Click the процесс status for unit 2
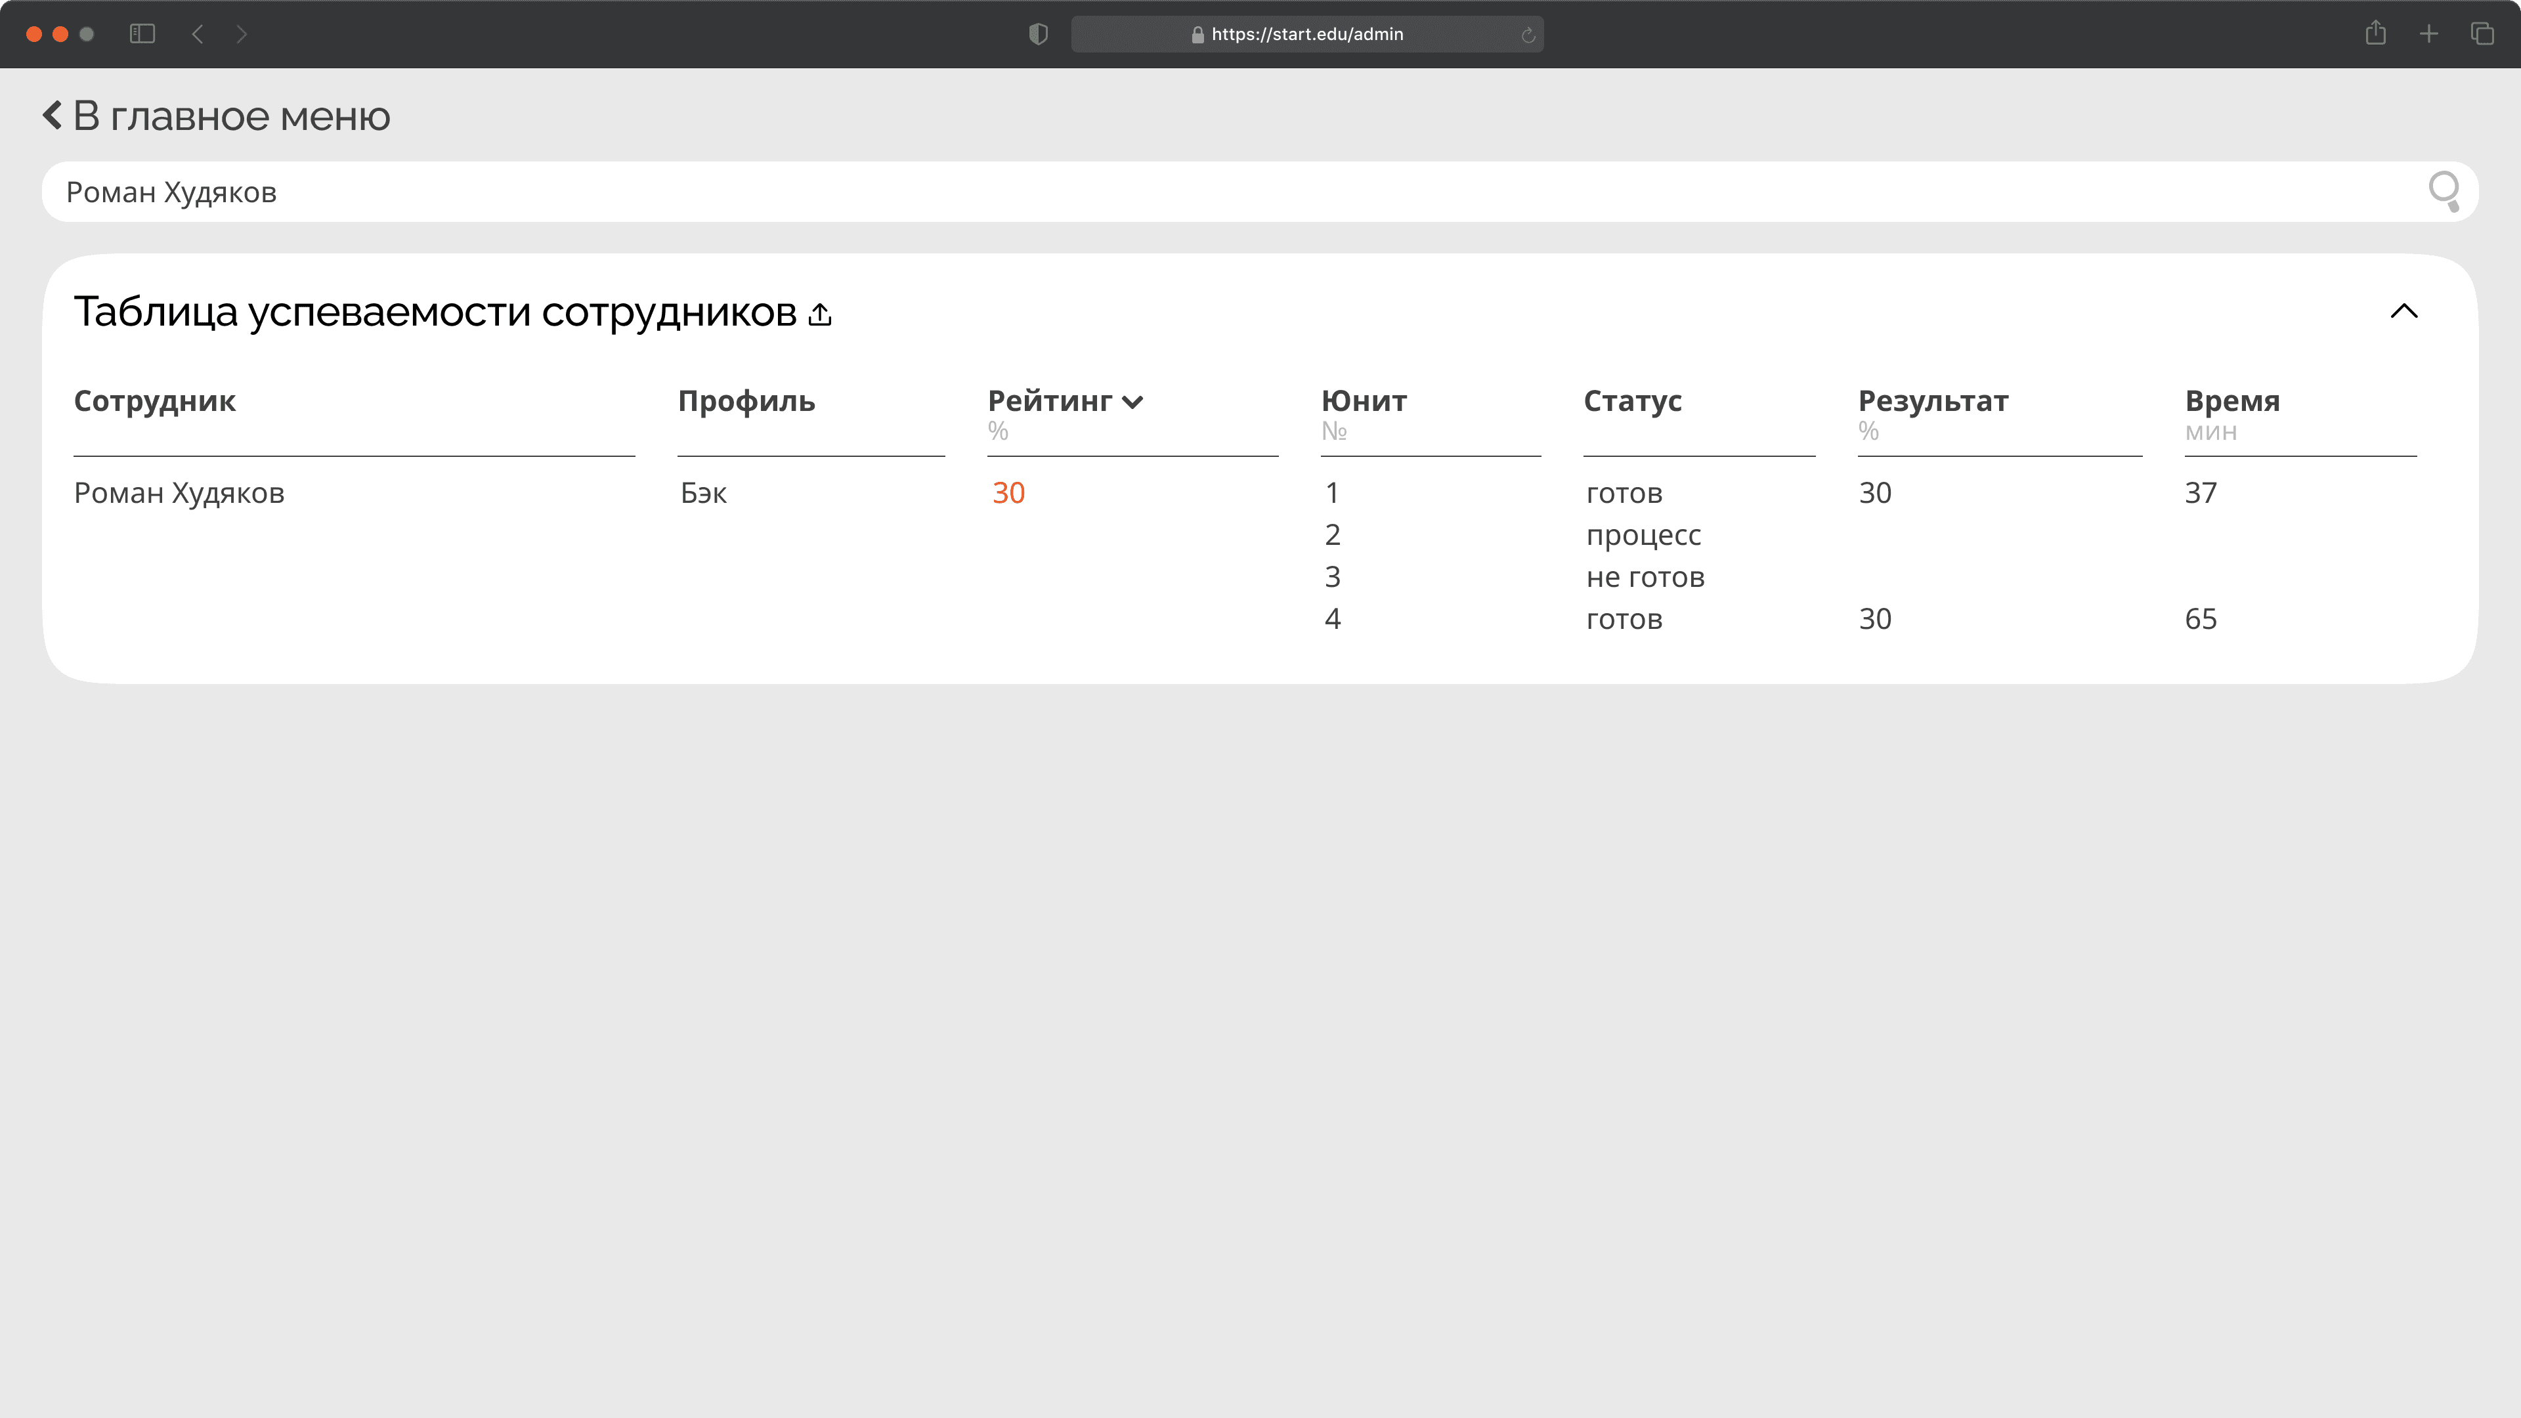Image resolution: width=2521 pixels, height=1418 pixels. pos(1643,536)
